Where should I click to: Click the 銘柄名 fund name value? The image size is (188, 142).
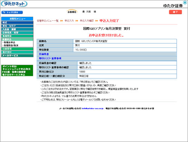pos(91,41)
